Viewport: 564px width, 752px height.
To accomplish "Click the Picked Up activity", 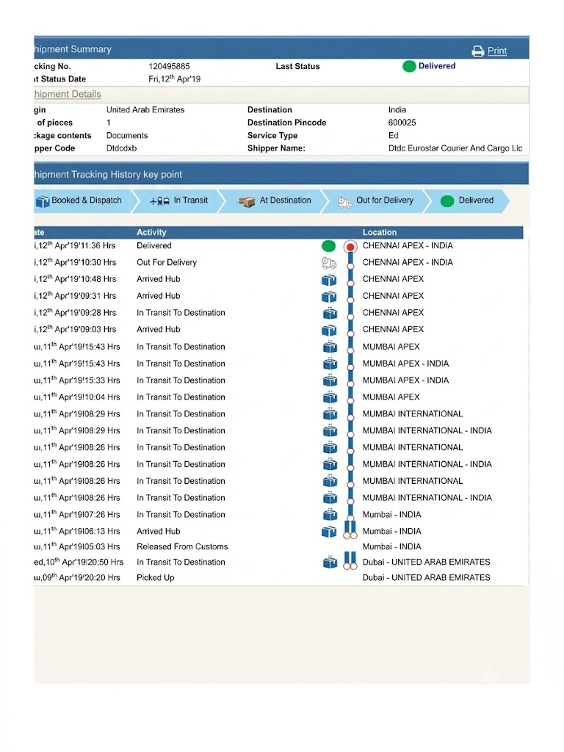I will click(156, 577).
